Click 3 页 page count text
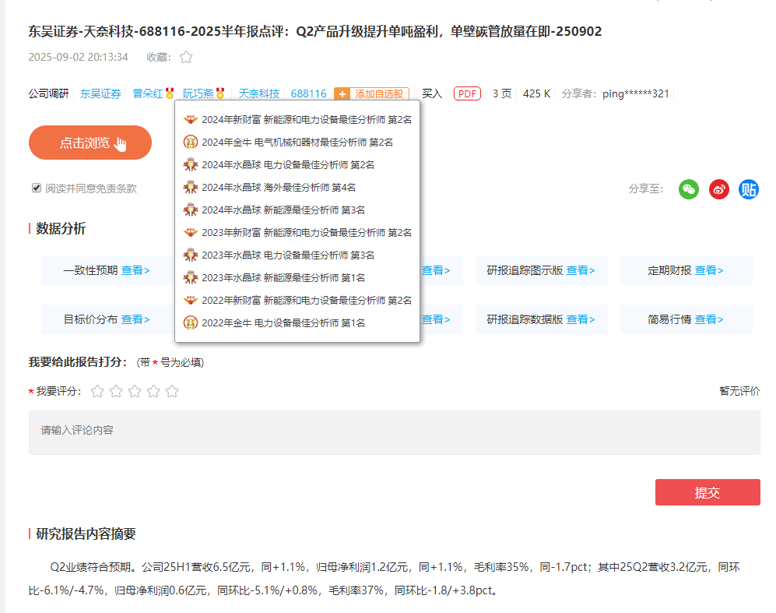Screen dimensions: 776x613 click(x=502, y=93)
